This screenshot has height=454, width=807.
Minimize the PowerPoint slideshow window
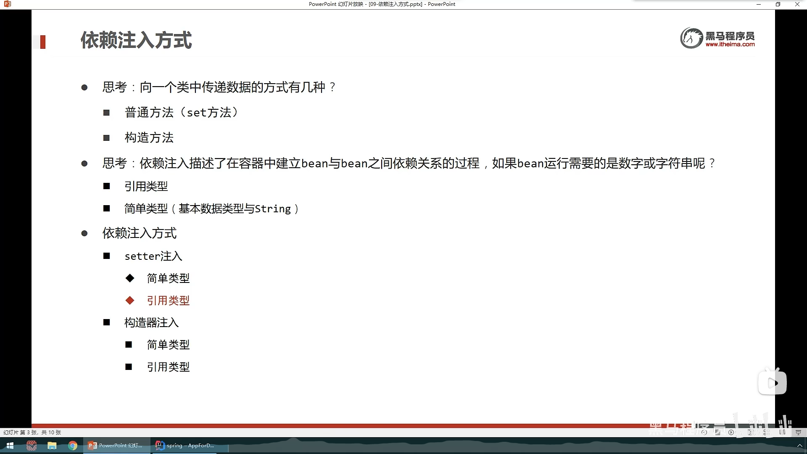click(x=759, y=4)
